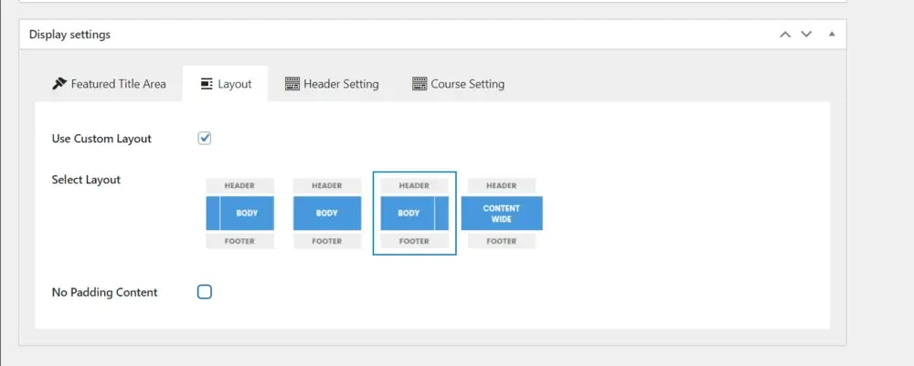Viewport: 914px width, 366px height.
Task: Switch to the Layout tab
Action: 225,84
